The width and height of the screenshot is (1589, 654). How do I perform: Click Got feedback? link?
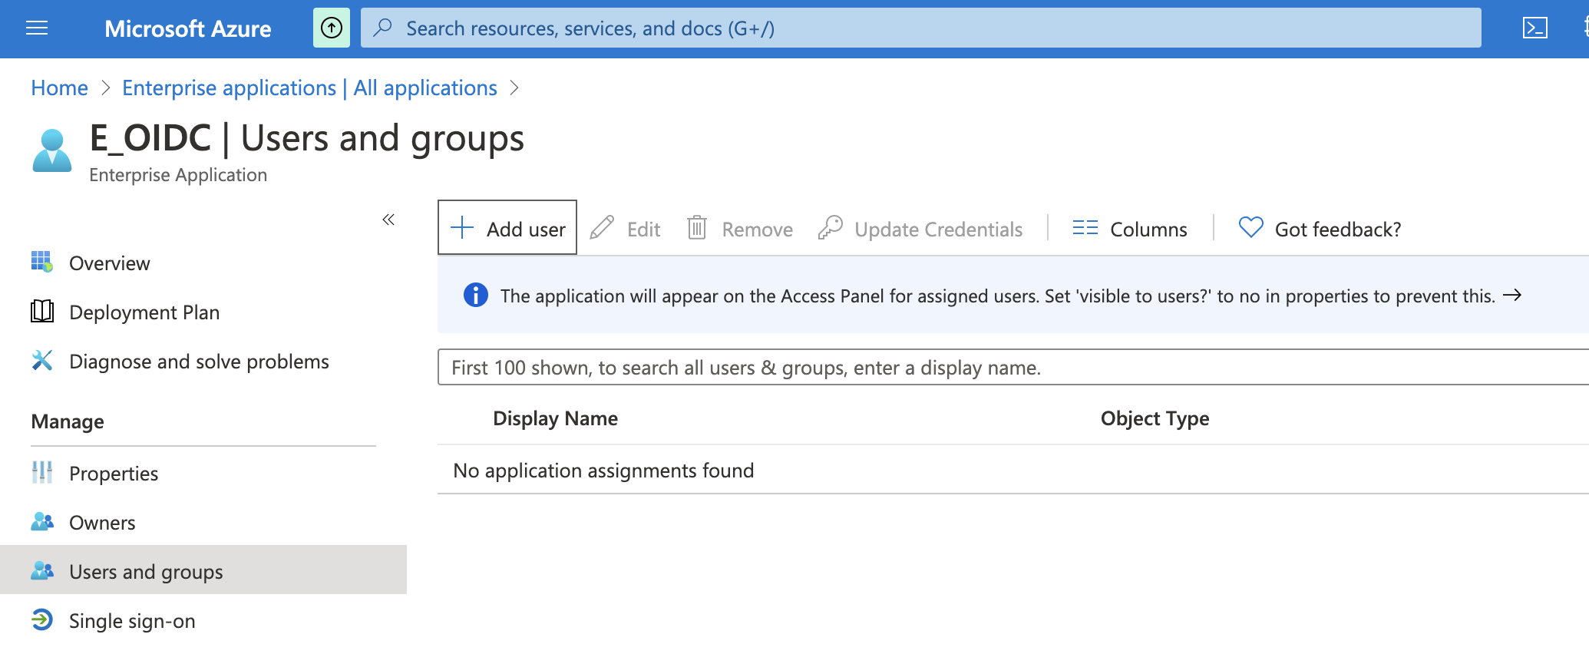coord(1320,229)
